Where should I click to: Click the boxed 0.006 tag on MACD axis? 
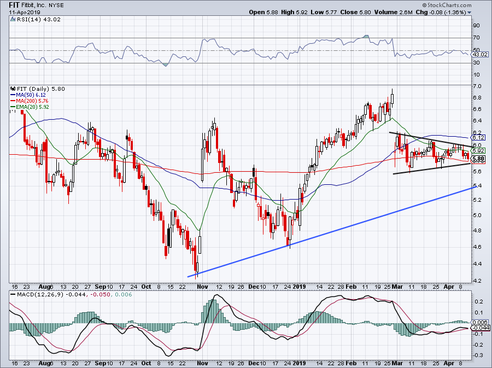tap(481, 322)
